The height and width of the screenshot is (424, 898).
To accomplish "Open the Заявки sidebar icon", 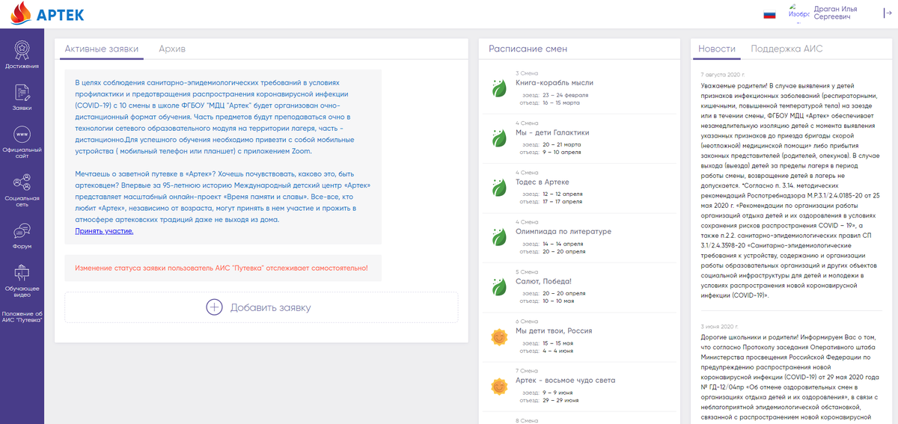I will click(x=22, y=93).
